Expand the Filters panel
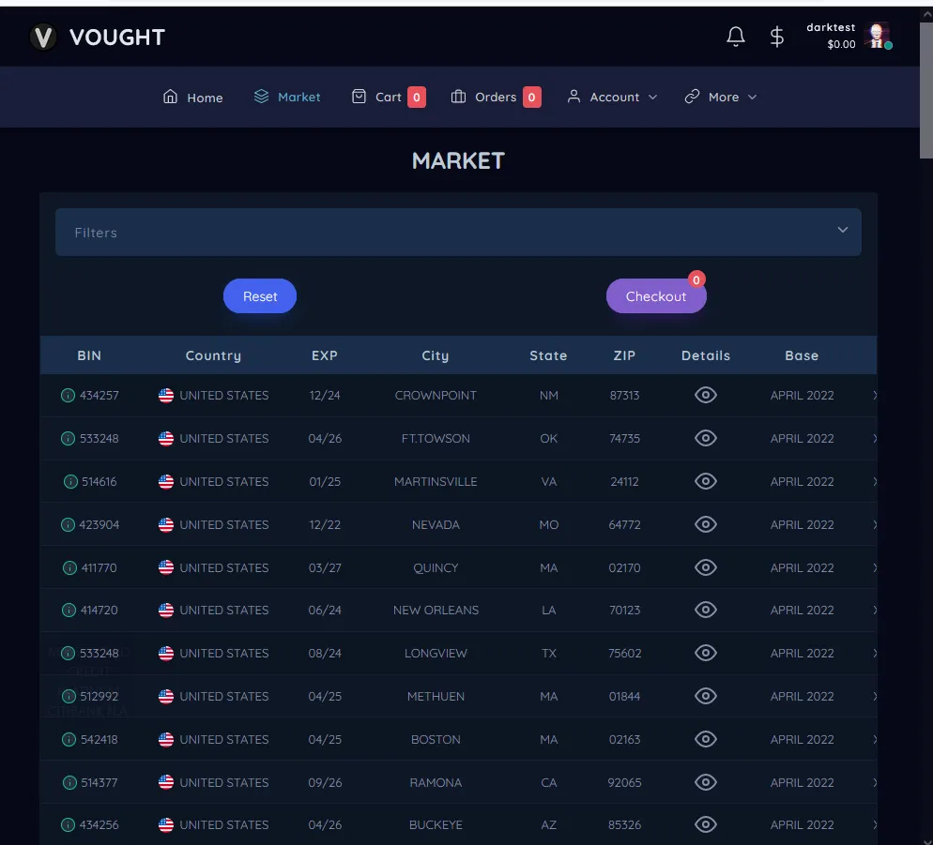The width and height of the screenshot is (933, 845). (458, 232)
